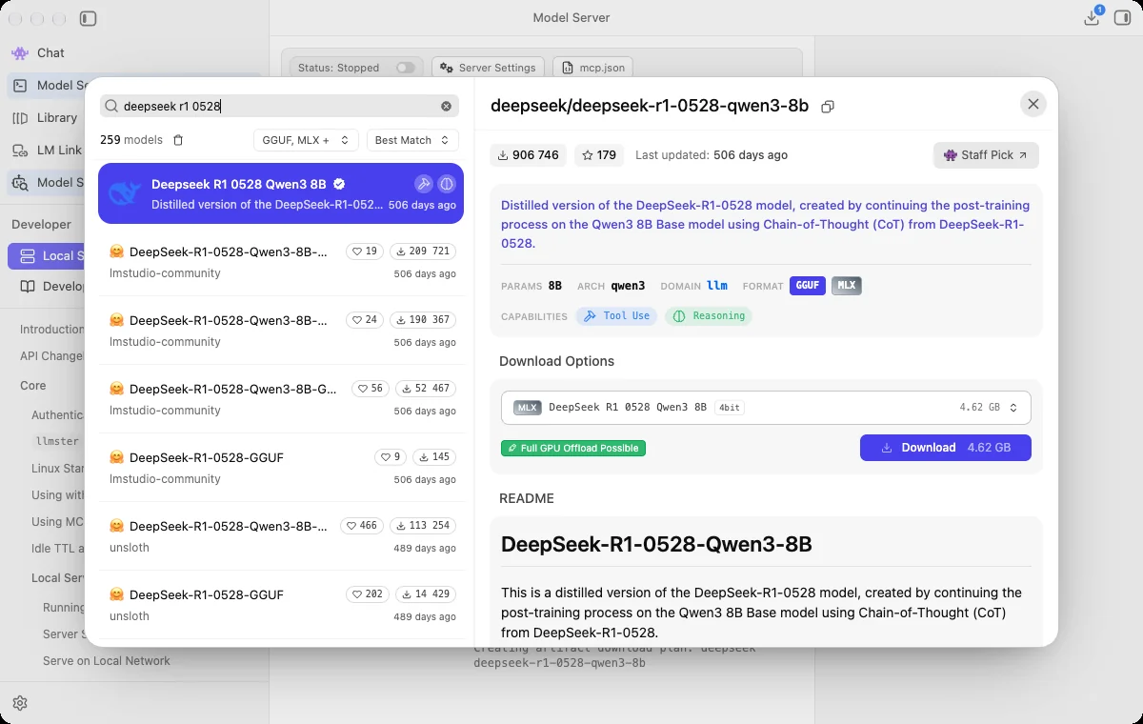
Task: Open Server Settings button
Action: 488,68
